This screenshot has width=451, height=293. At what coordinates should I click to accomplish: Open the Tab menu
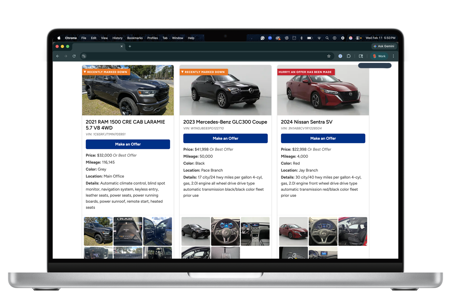coord(165,38)
